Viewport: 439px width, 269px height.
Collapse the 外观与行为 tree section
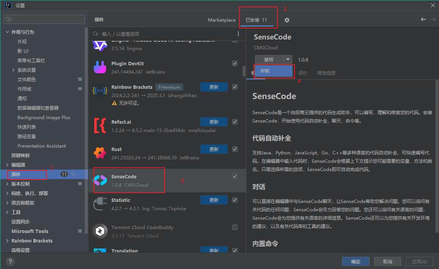tap(7, 32)
